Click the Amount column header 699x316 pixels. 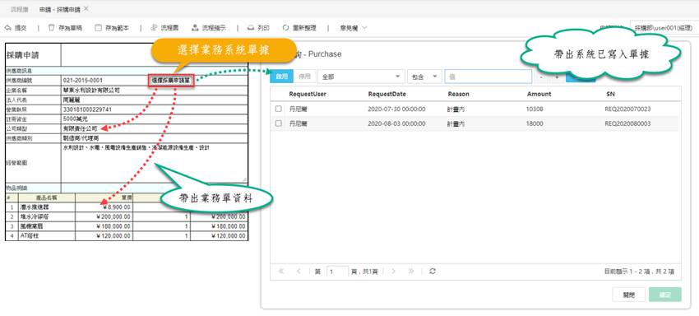[539, 94]
